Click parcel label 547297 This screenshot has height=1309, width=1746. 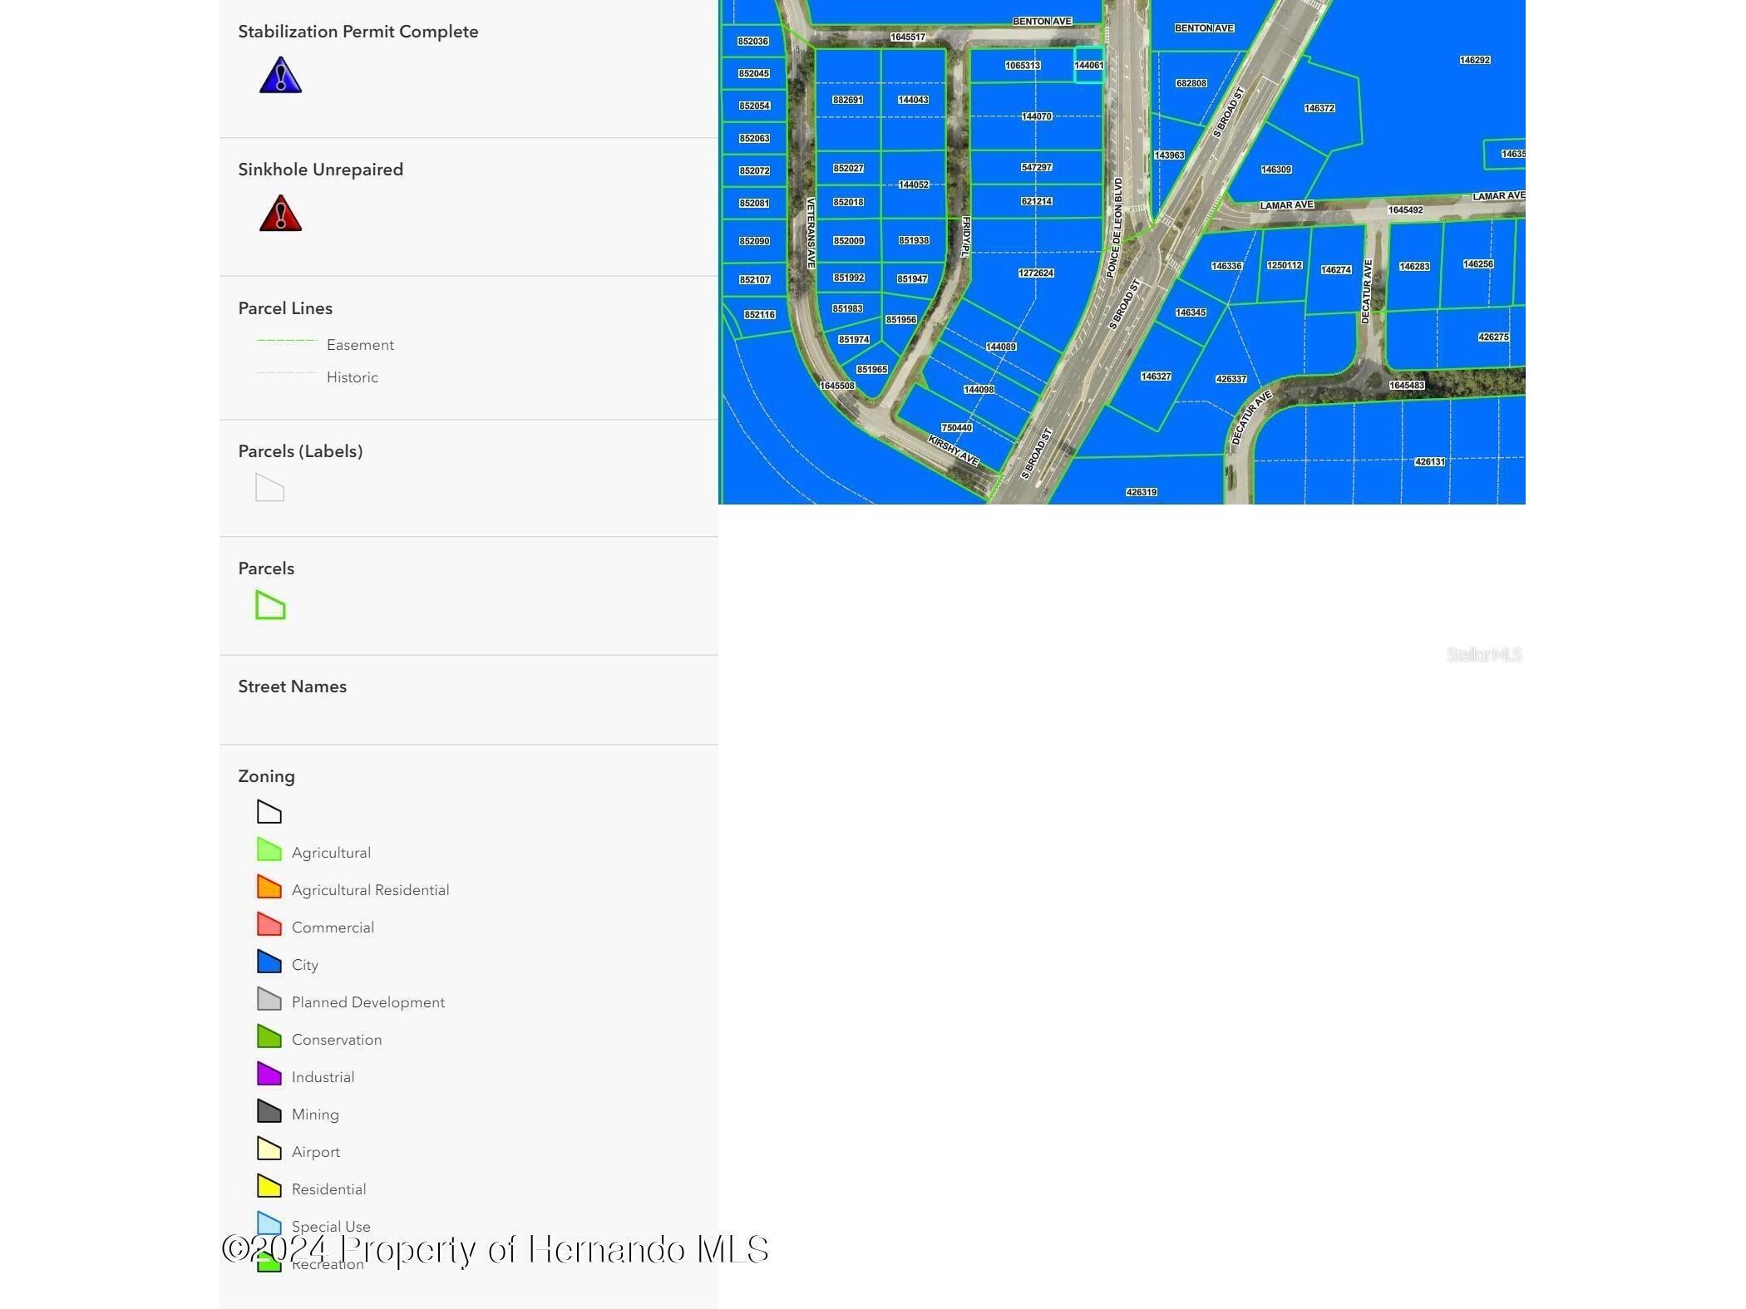point(1037,167)
